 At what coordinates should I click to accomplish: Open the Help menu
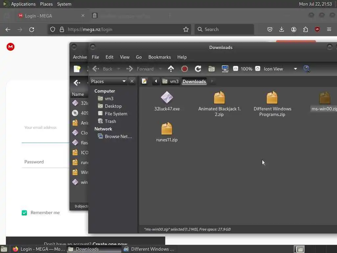click(x=182, y=57)
